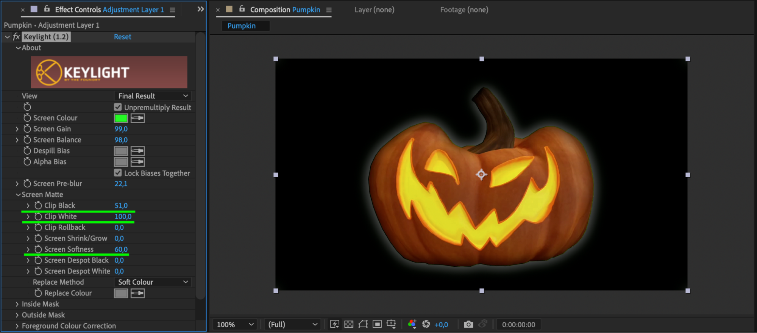Toggle the transparency grid icon
This screenshot has height=333, width=757.
click(x=349, y=324)
